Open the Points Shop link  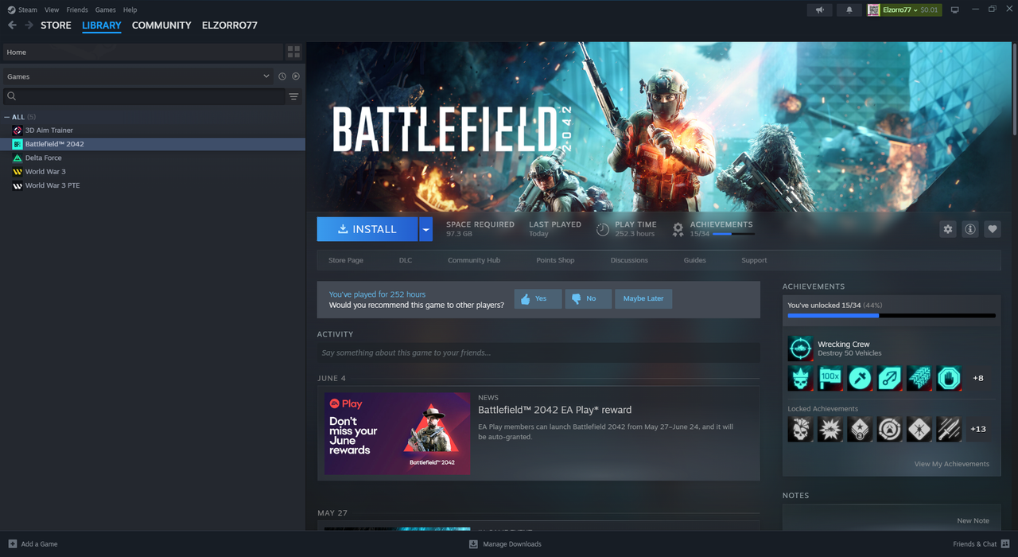coord(555,260)
